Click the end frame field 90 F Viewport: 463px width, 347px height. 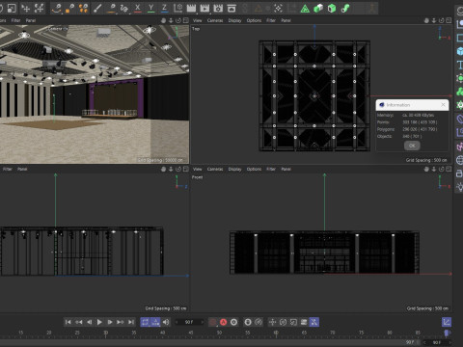point(437,342)
